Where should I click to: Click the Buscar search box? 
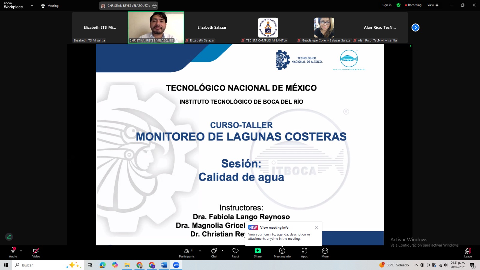coord(48,265)
